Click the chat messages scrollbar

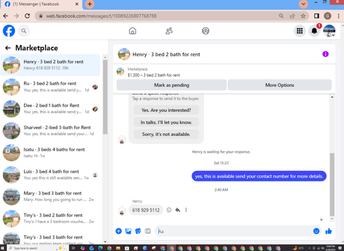332,184
